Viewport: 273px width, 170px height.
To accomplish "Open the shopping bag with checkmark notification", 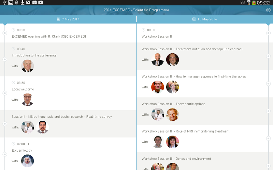I will tap(35, 2).
